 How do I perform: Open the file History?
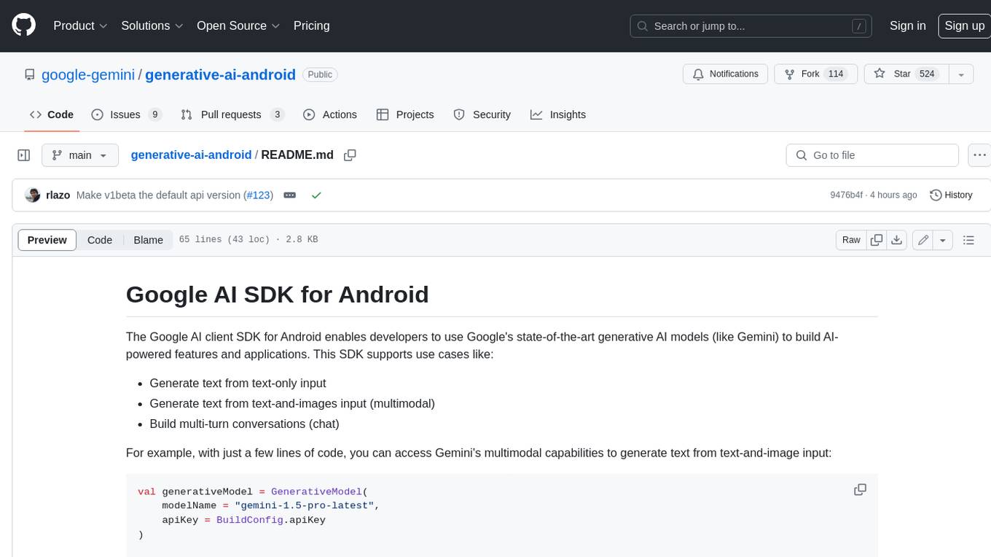tap(951, 195)
